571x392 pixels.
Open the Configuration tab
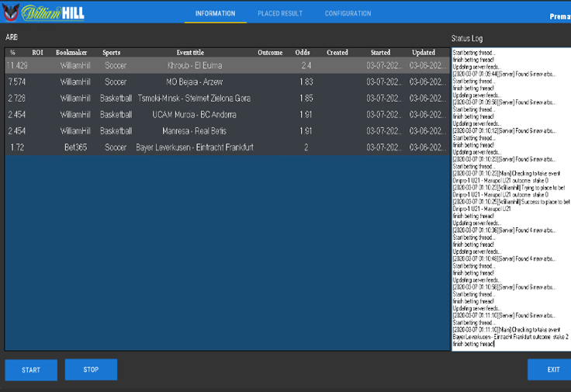click(x=348, y=13)
